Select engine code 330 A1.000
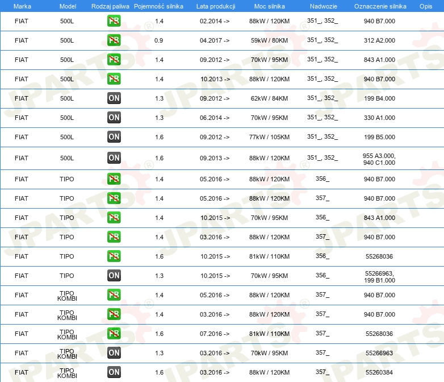Viewport: 444px width, 382px height. click(379, 118)
